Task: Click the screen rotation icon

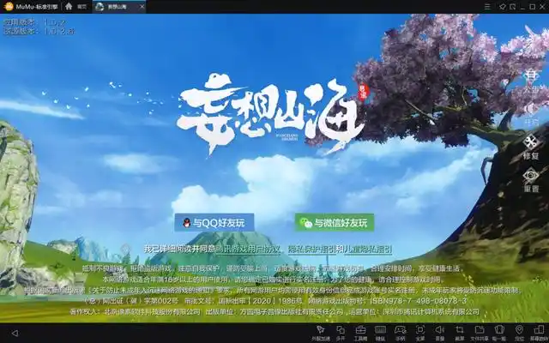Action: click(x=540, y=333)
